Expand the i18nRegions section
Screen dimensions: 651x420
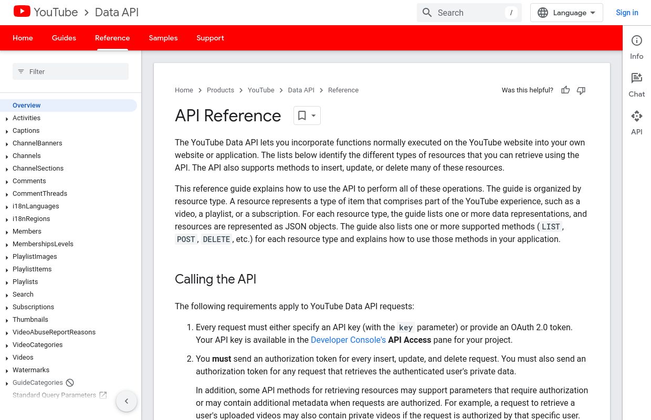(x=7, y=219)
